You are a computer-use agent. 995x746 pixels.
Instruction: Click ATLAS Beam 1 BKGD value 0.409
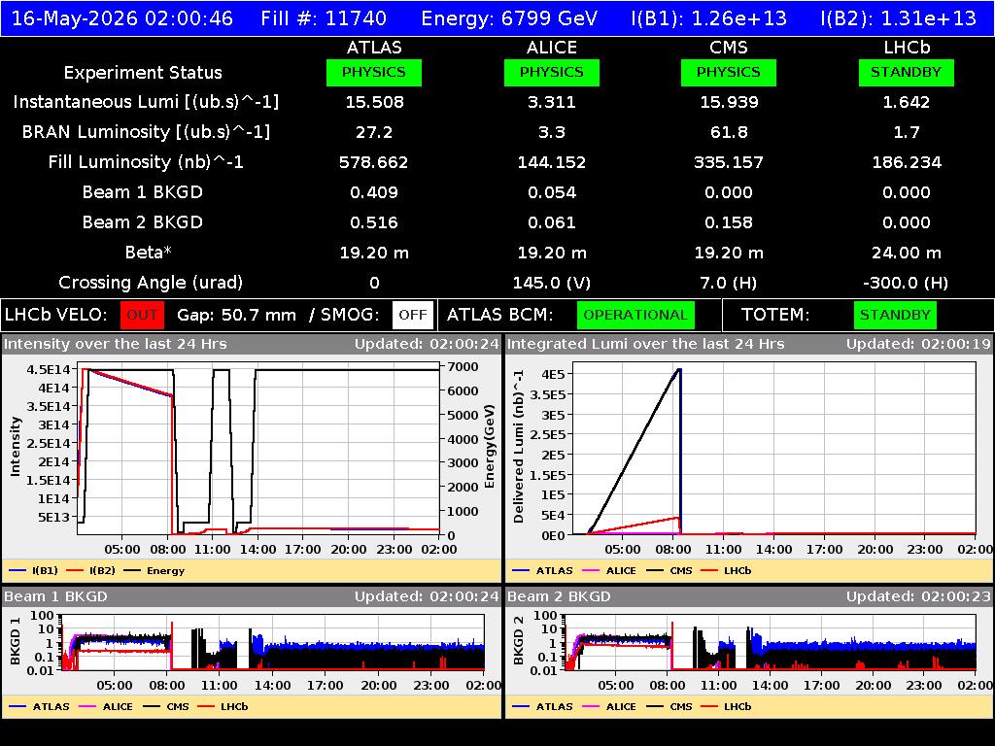click(374, 192)
